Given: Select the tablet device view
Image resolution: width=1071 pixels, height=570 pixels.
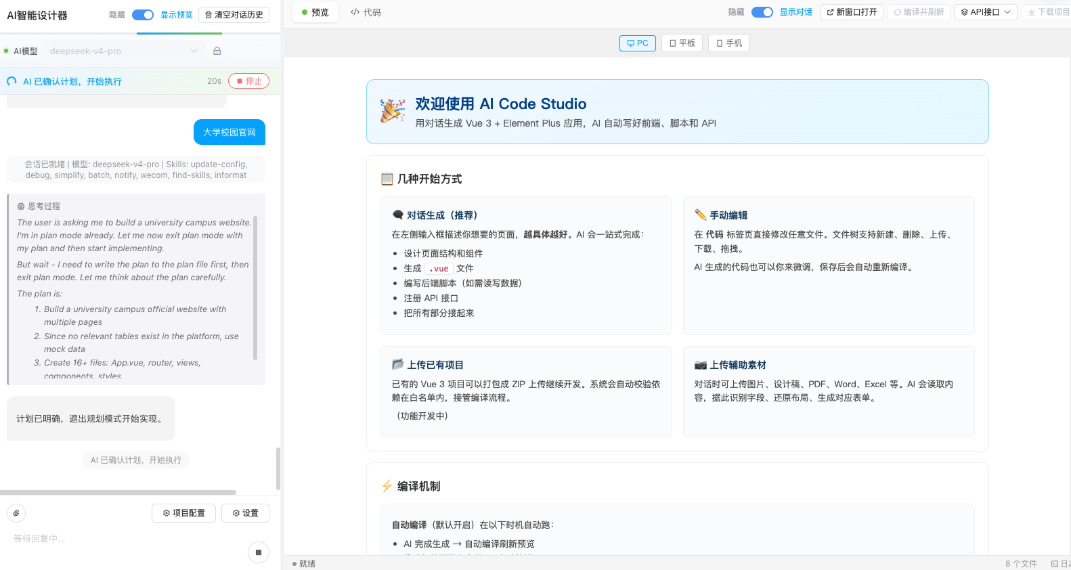Looking at the screenshot, I should coord(682,43).
